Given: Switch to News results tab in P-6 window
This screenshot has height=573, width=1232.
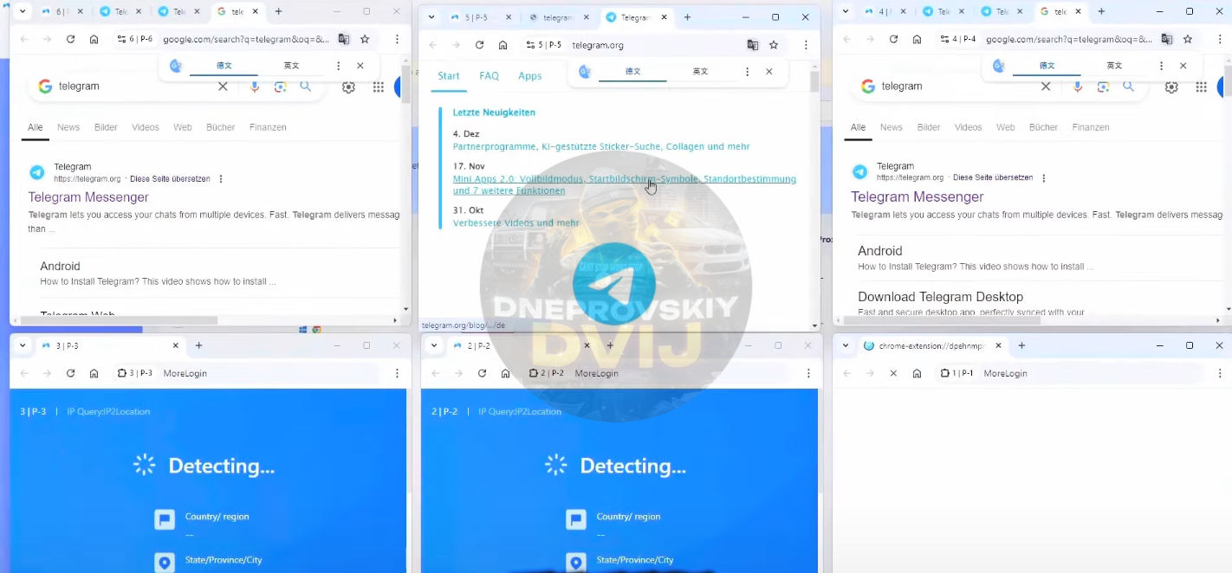Looking at the screenshot, I should 68,127.
